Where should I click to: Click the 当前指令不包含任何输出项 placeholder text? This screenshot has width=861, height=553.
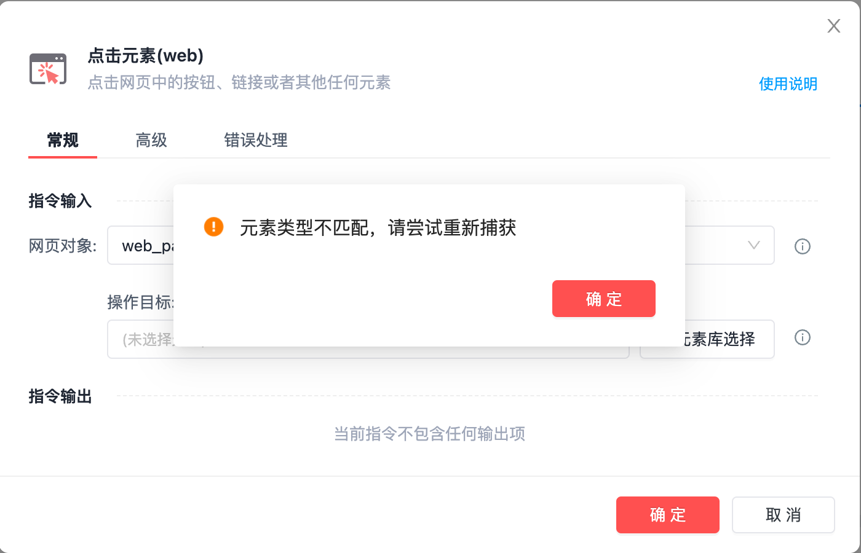[x=429, y=434]
